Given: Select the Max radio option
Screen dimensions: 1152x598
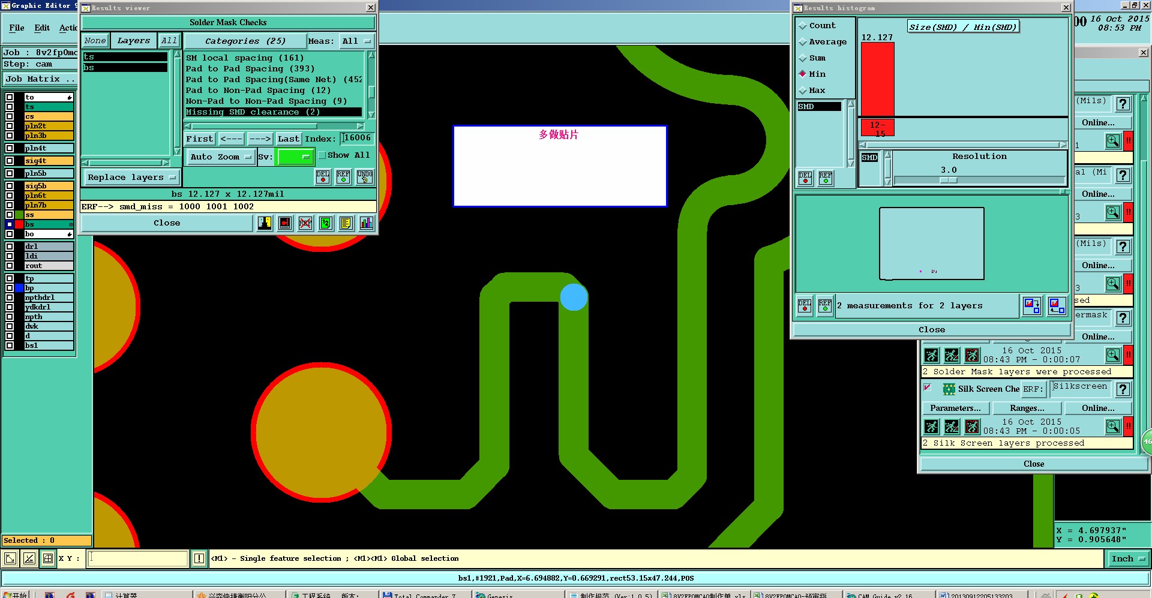Looking at the screenshot, I should (x=803, y=91).
